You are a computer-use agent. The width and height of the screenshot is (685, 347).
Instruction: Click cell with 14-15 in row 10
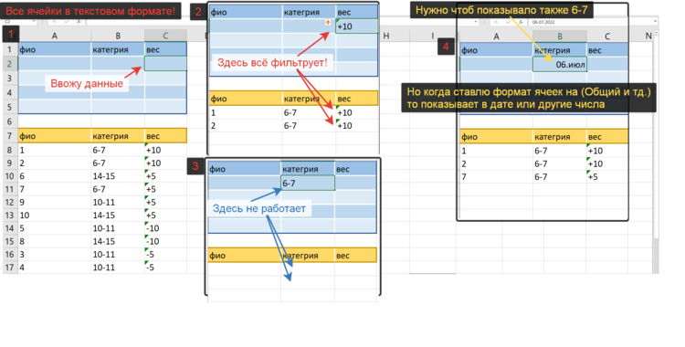[118, 176]
